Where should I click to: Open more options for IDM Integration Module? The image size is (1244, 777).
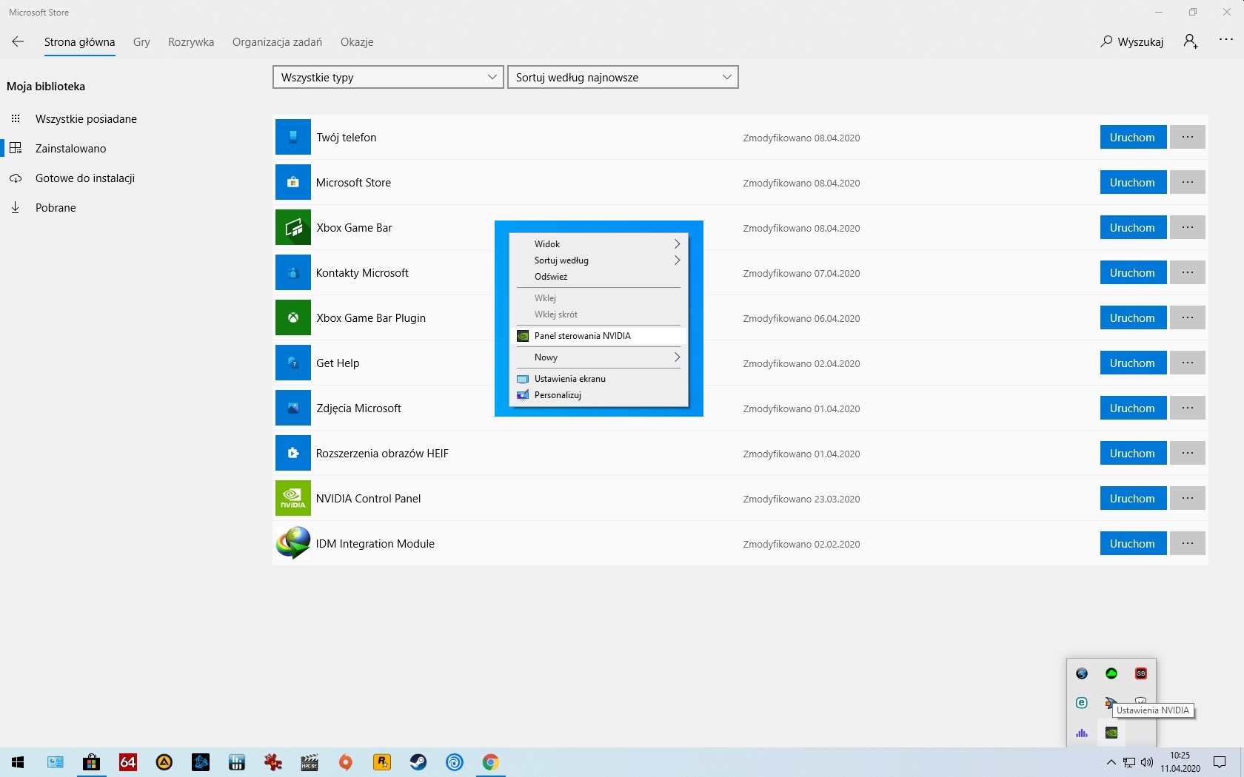pos(1188,543)
